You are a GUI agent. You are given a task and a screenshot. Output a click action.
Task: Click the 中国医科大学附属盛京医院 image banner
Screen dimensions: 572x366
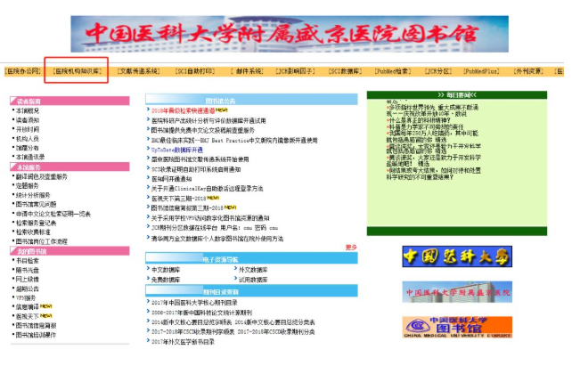coord(457,292)
